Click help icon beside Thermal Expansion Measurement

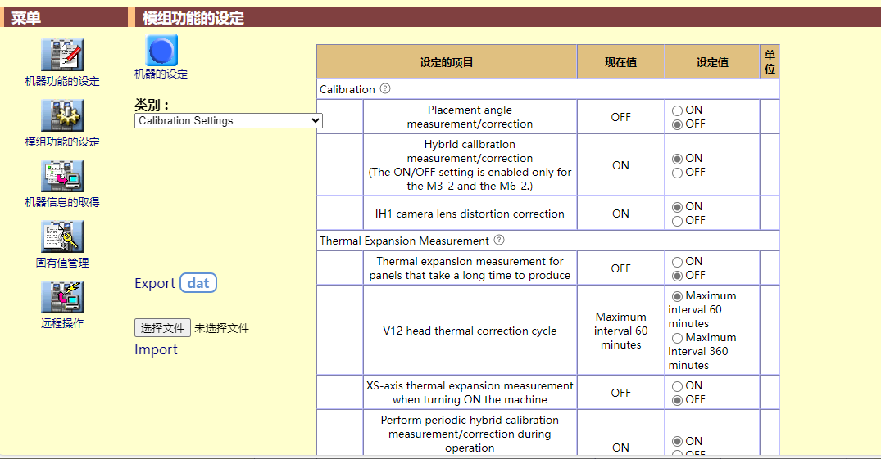click(499, 241)
